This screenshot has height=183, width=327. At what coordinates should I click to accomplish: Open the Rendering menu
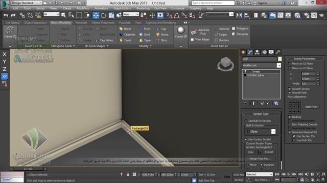pyautogui.click(x=143, y=8)
